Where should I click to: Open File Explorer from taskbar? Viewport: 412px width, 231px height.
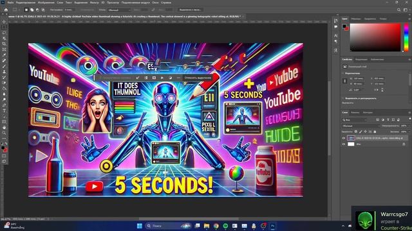[x=207, y=226]
